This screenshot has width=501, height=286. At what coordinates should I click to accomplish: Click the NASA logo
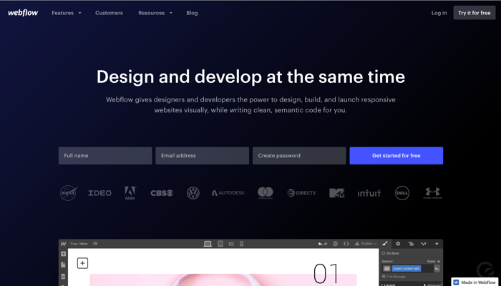69,193
